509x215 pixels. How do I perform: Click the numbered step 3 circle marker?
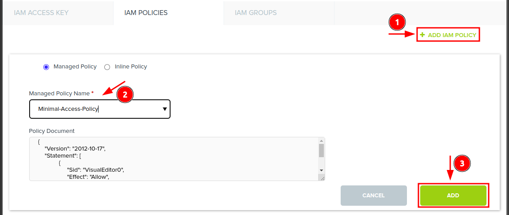[x=462, y=163]
